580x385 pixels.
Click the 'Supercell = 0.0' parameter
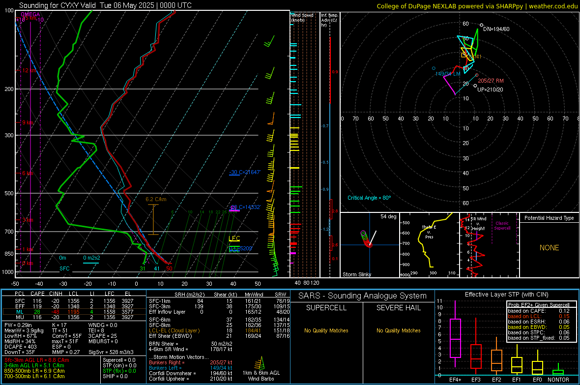[119, 360]
